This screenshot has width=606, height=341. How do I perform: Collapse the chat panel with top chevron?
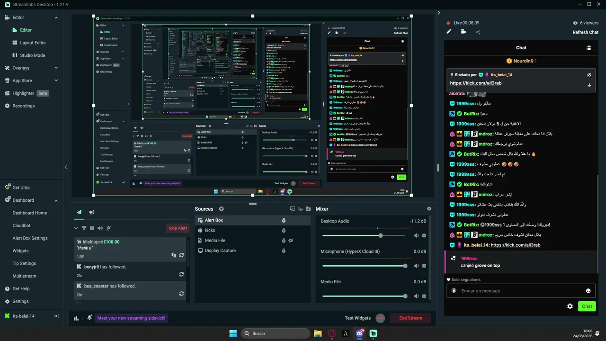[439, 13]
